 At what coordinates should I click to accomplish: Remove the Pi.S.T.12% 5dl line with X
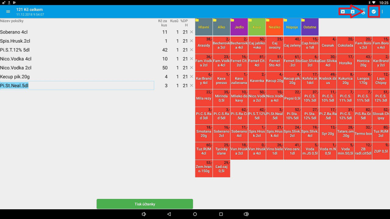(x=191, y=50)
